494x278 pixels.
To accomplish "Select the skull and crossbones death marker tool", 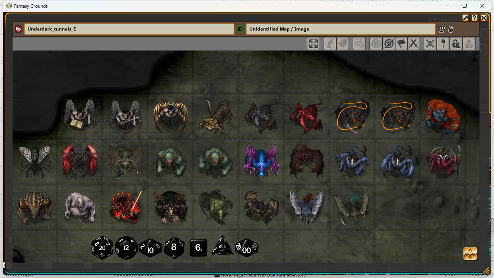I will coord(429,43).
